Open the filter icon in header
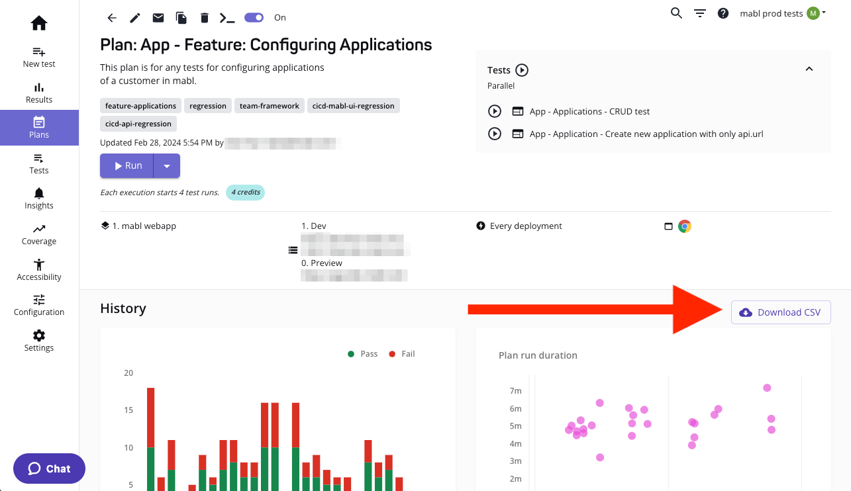851x491 pixels. click(700, 13)
